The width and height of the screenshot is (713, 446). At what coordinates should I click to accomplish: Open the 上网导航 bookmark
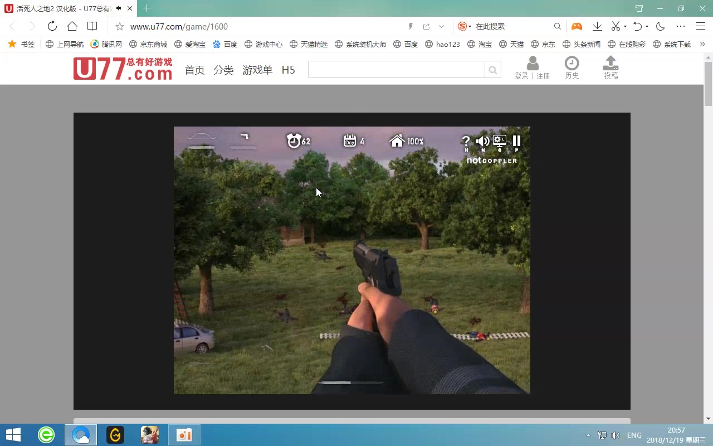tap(65, 44)
